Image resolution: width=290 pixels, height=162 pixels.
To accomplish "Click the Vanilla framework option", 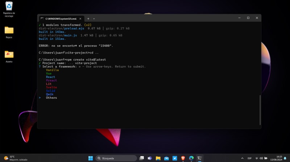I will [x=52, y=70].
